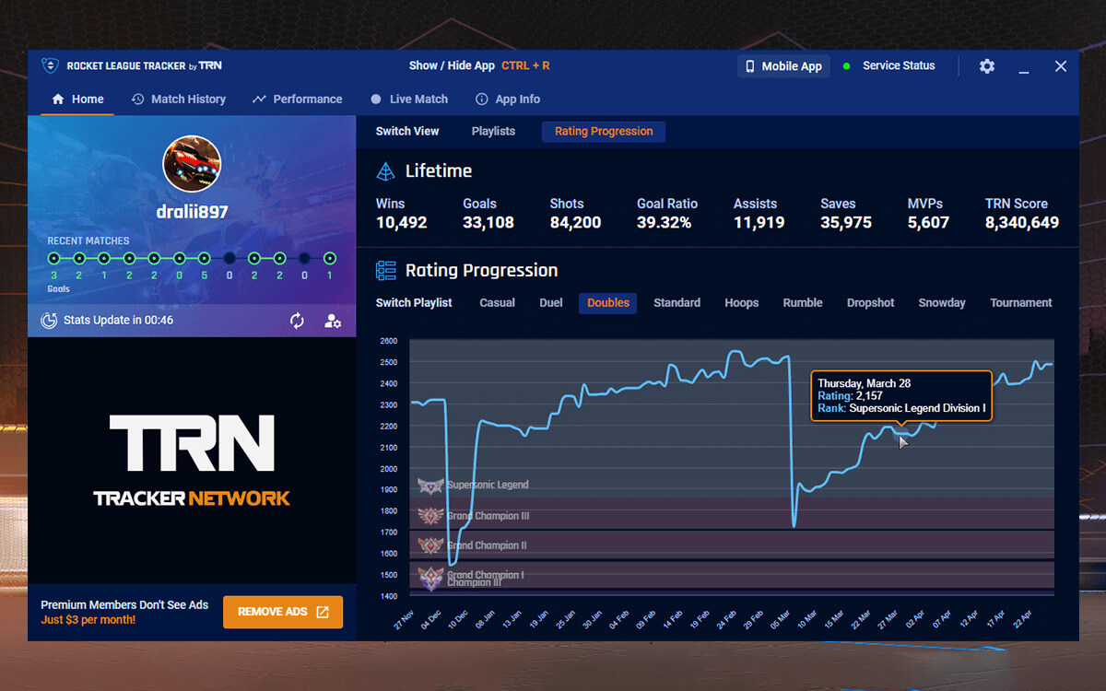Screen dimensions: 1106x691
Task: Select the Doubles playlist
Action: coord(608,302)
